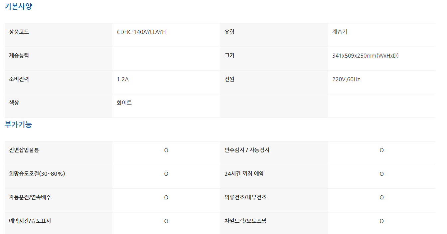Click the 상품코드 label cell
This screenshot has width=447, height=234.
19,32
